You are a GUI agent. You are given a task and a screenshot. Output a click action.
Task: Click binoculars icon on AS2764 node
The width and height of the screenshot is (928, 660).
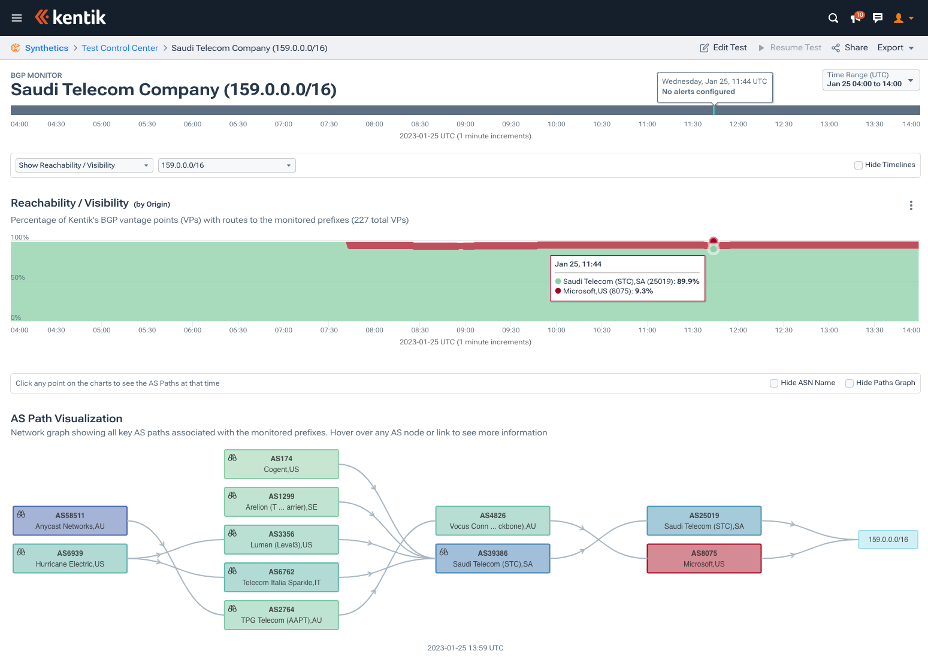[x=232, y=608]
